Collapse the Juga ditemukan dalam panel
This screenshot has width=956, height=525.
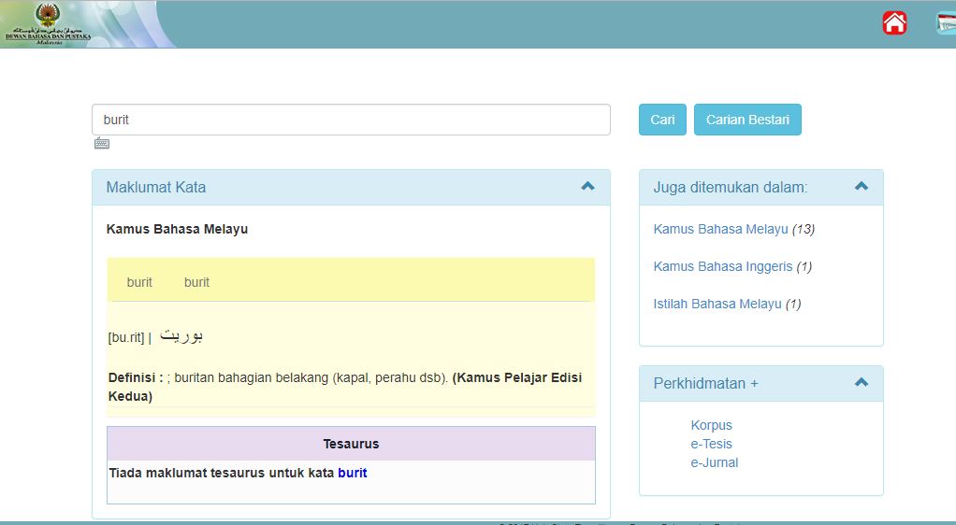pyautogui.click(x=861, y=186)
